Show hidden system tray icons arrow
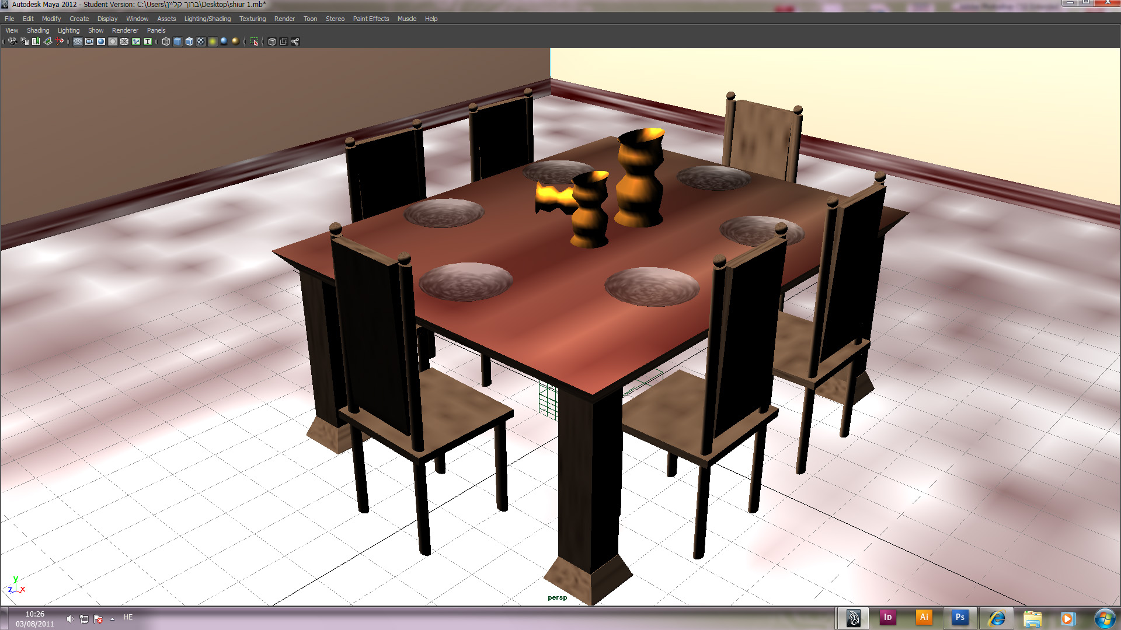Viewport: 1121px width, 630px height. coord(112,618)
